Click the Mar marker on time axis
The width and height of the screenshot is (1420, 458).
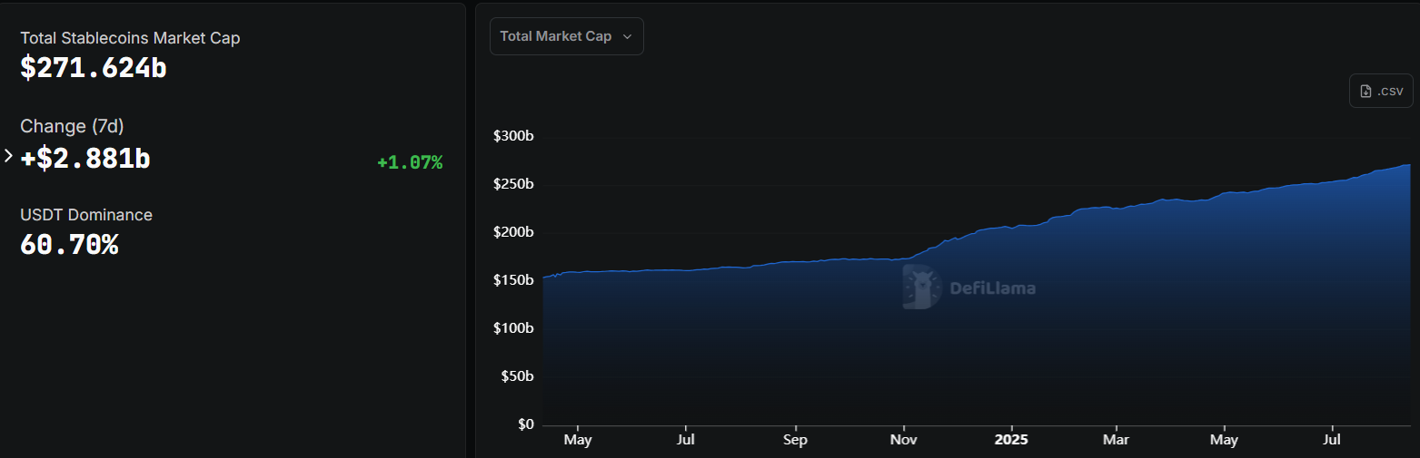(1116, 440)
